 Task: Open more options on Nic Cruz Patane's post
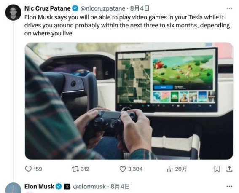click(x=229, y=8)
